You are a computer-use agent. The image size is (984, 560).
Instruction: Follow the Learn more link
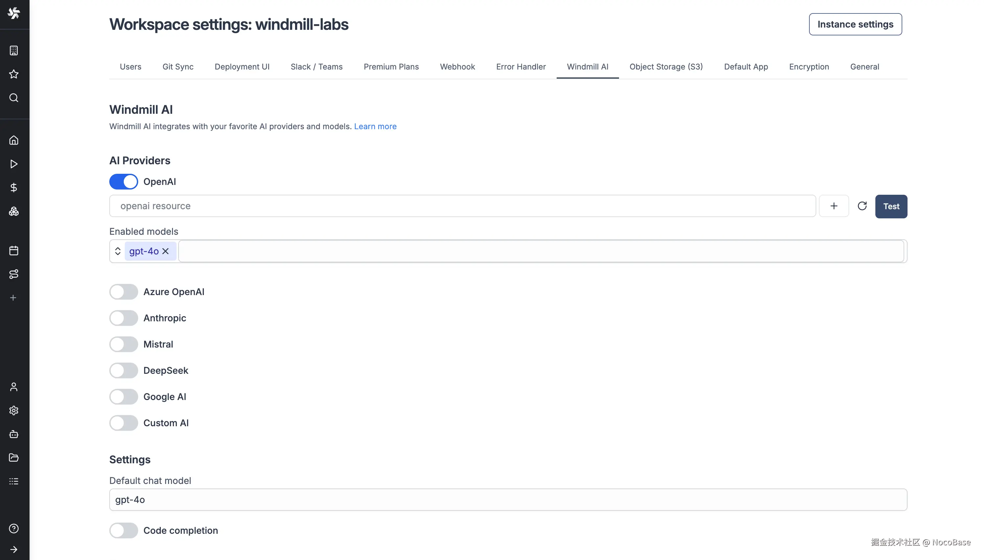click(x=375, y=127)
